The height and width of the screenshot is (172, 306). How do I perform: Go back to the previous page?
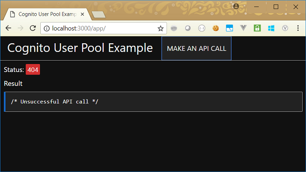8,28
